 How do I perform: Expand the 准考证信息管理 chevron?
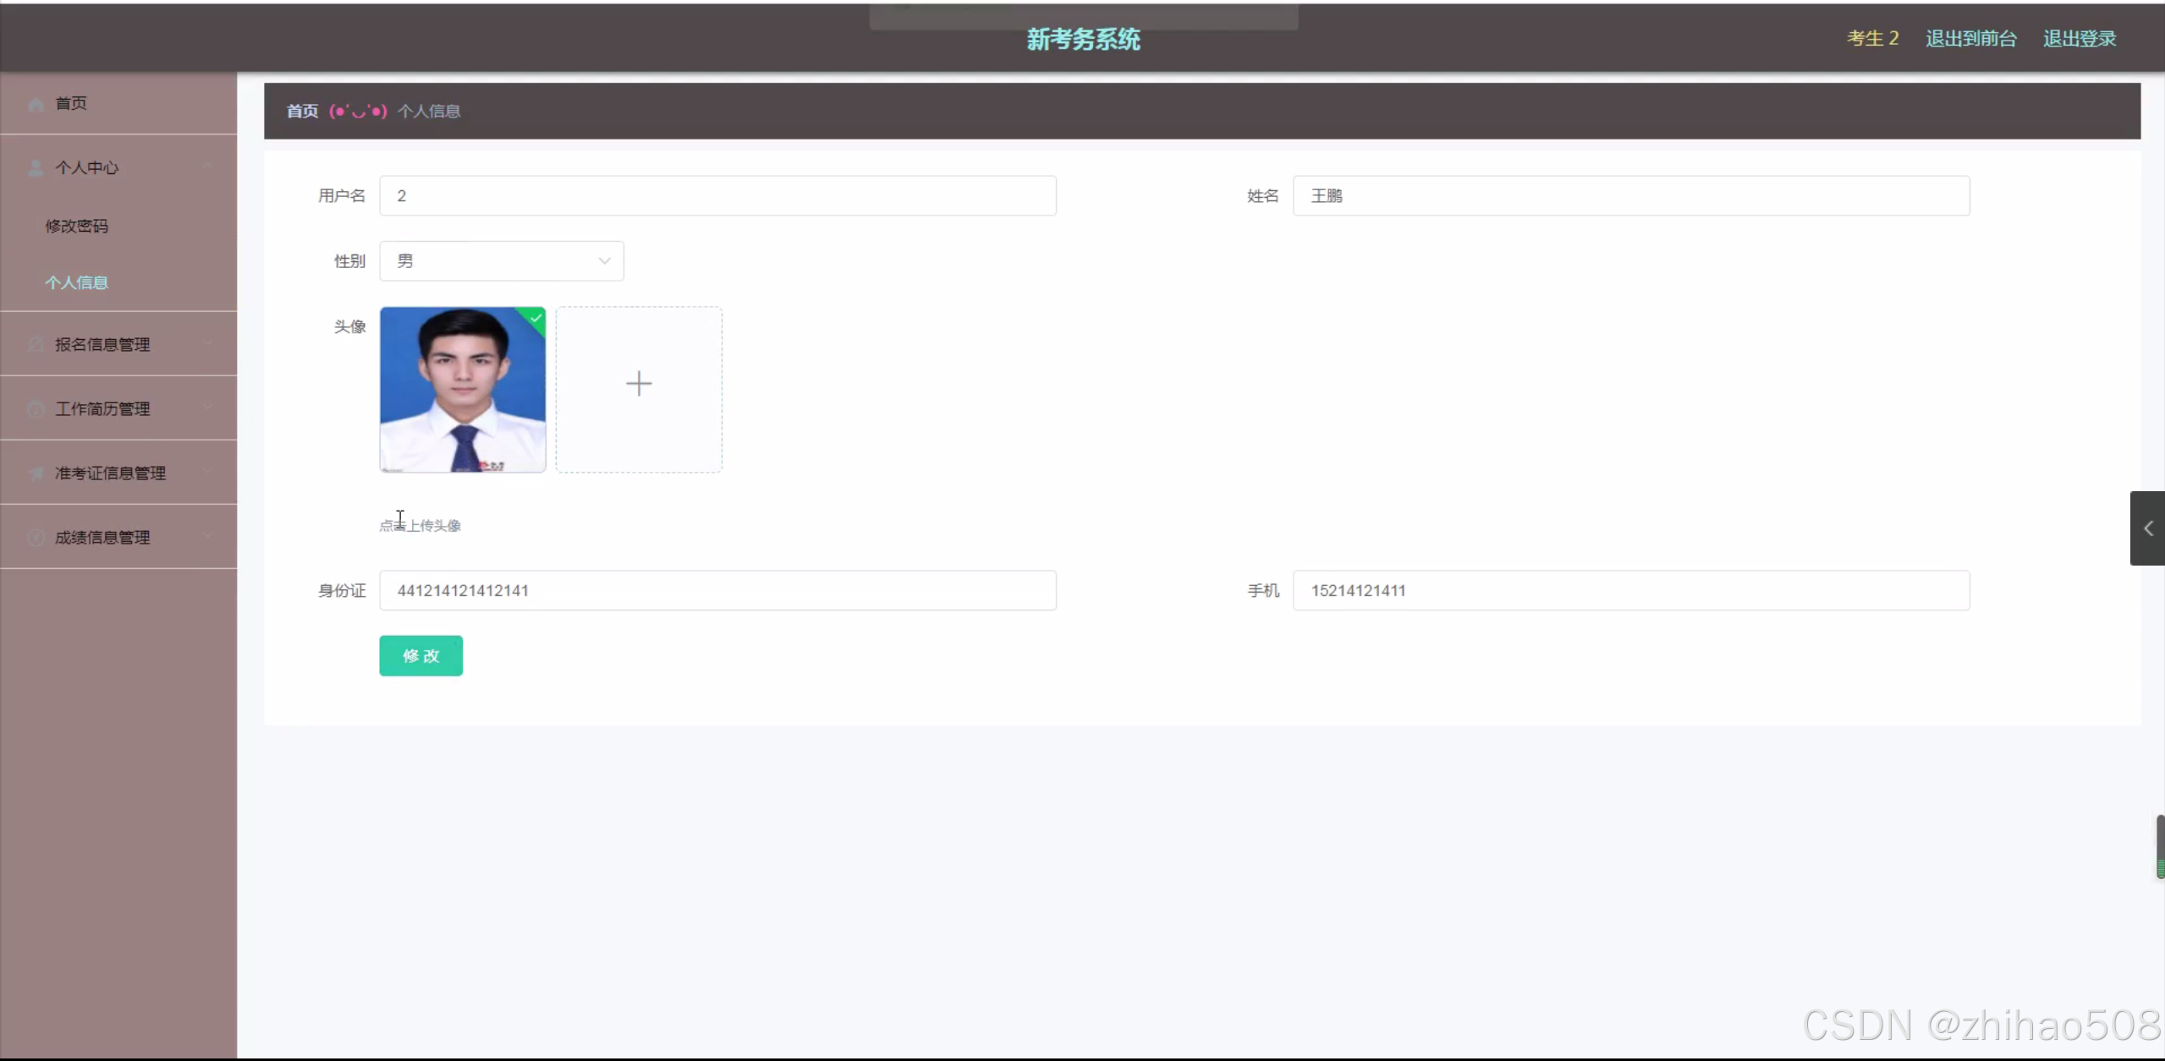pos(207,472)
